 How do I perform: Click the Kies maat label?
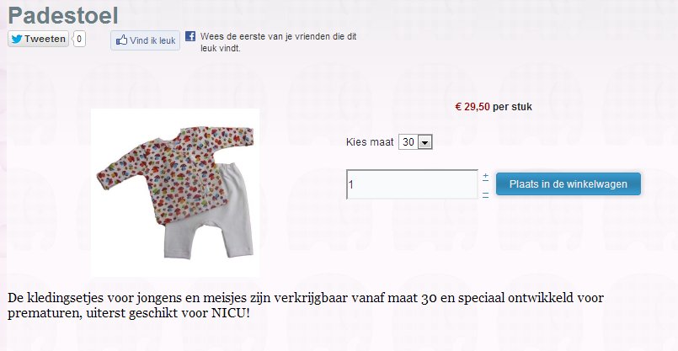[x=370, y=143]
